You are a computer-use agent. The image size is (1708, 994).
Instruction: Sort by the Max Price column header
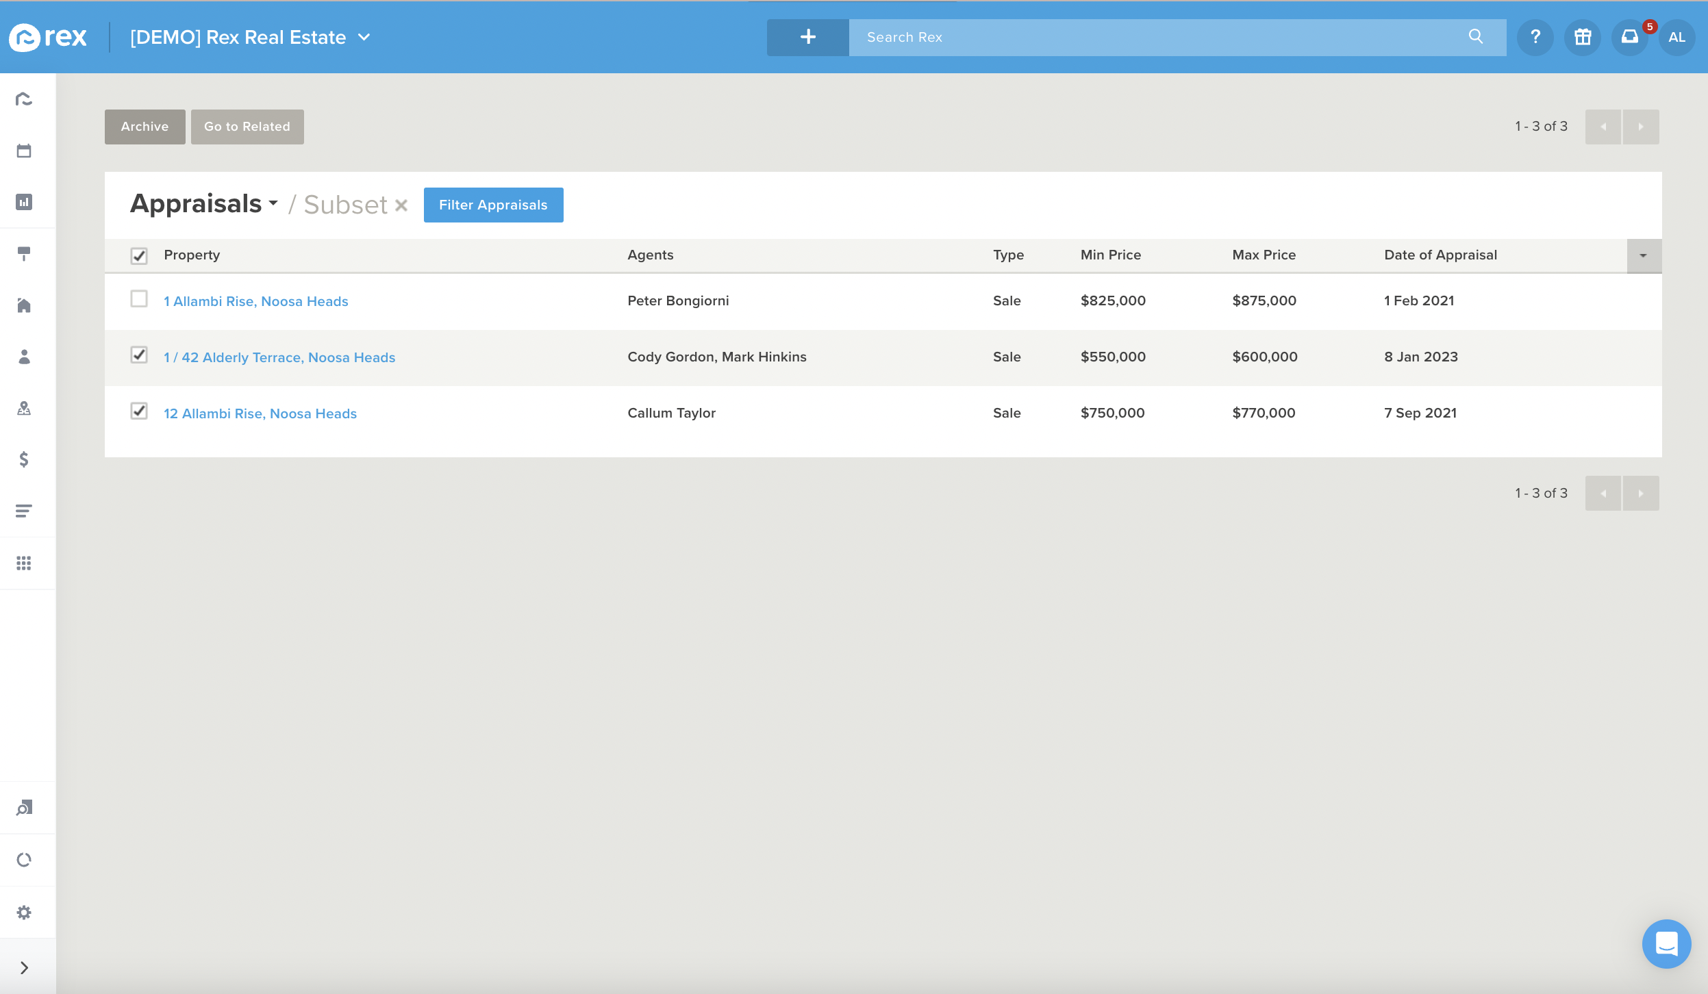point(1264,255)
